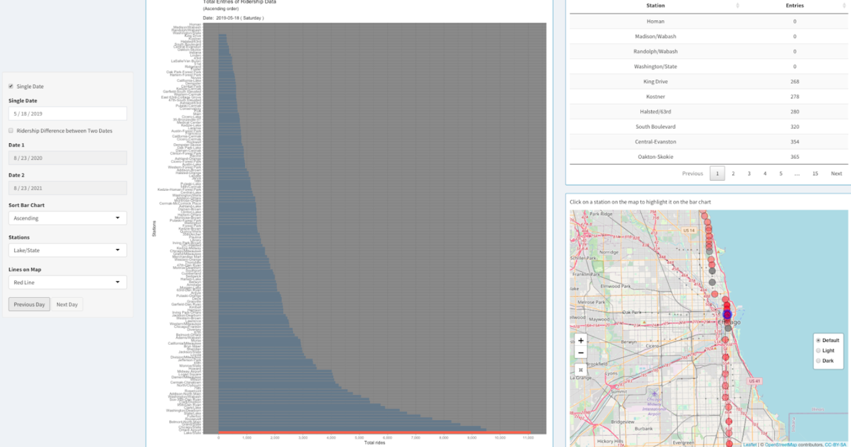Viewport: 851px width, 447px height.
Task: Zoom out on the map
Action: coord(581,352)
